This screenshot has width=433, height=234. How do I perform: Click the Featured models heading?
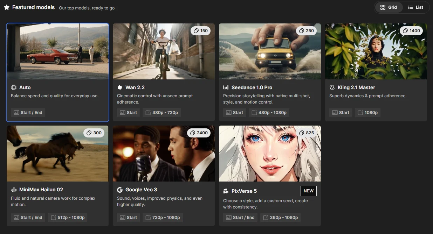(x=33, y=7)
